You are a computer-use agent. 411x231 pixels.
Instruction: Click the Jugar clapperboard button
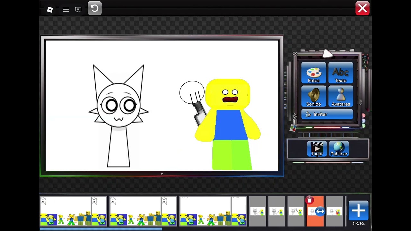coord(317,149)
